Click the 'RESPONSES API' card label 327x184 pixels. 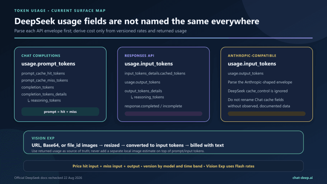click(139, 56)
